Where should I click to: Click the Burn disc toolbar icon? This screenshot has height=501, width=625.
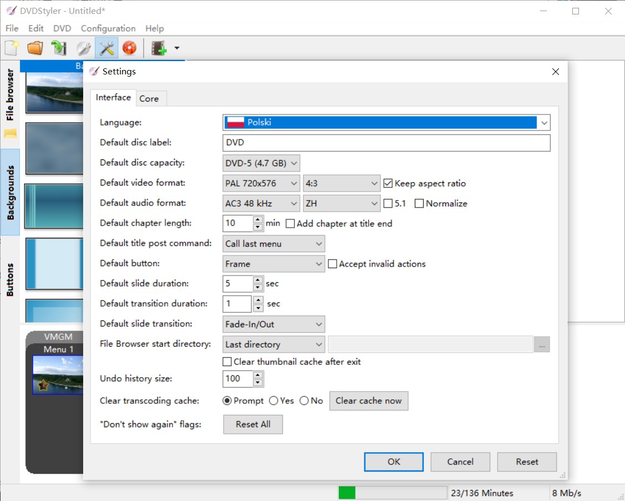130,48
